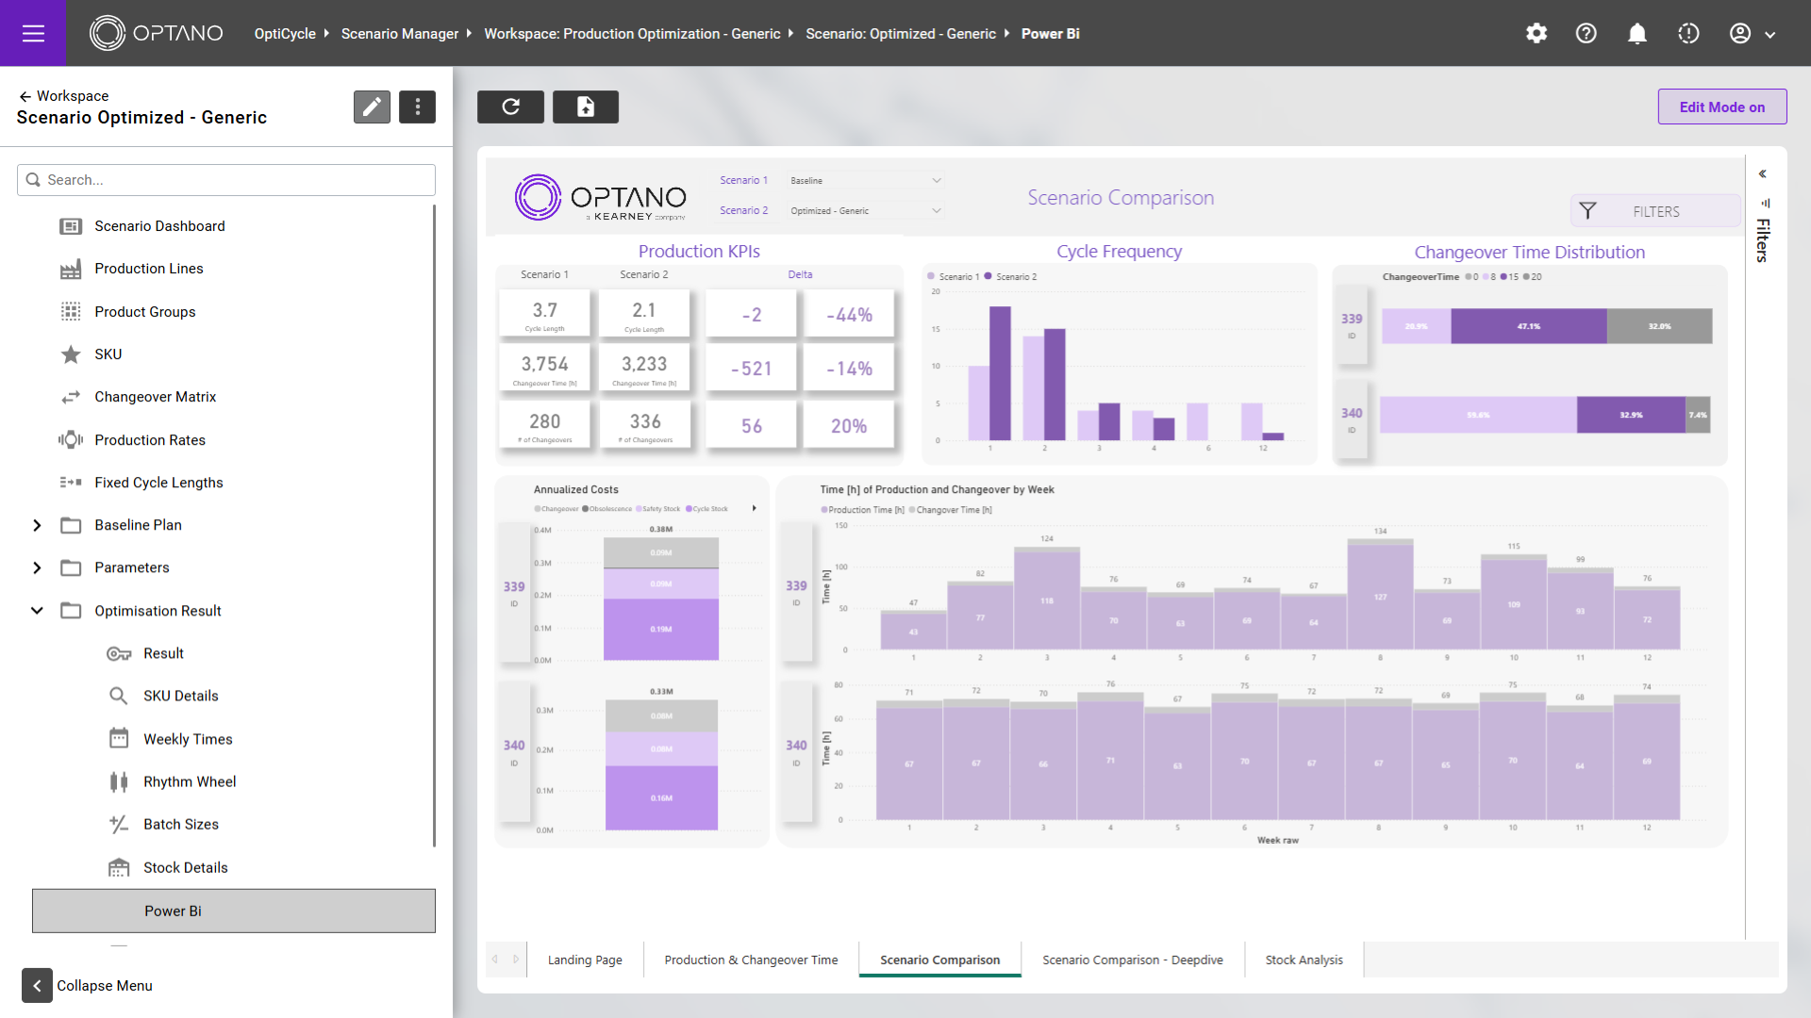Viewport: 1811px width, 1018px height.
Task: Select Power Bi in the sidebar
Action: click(234, 911)
